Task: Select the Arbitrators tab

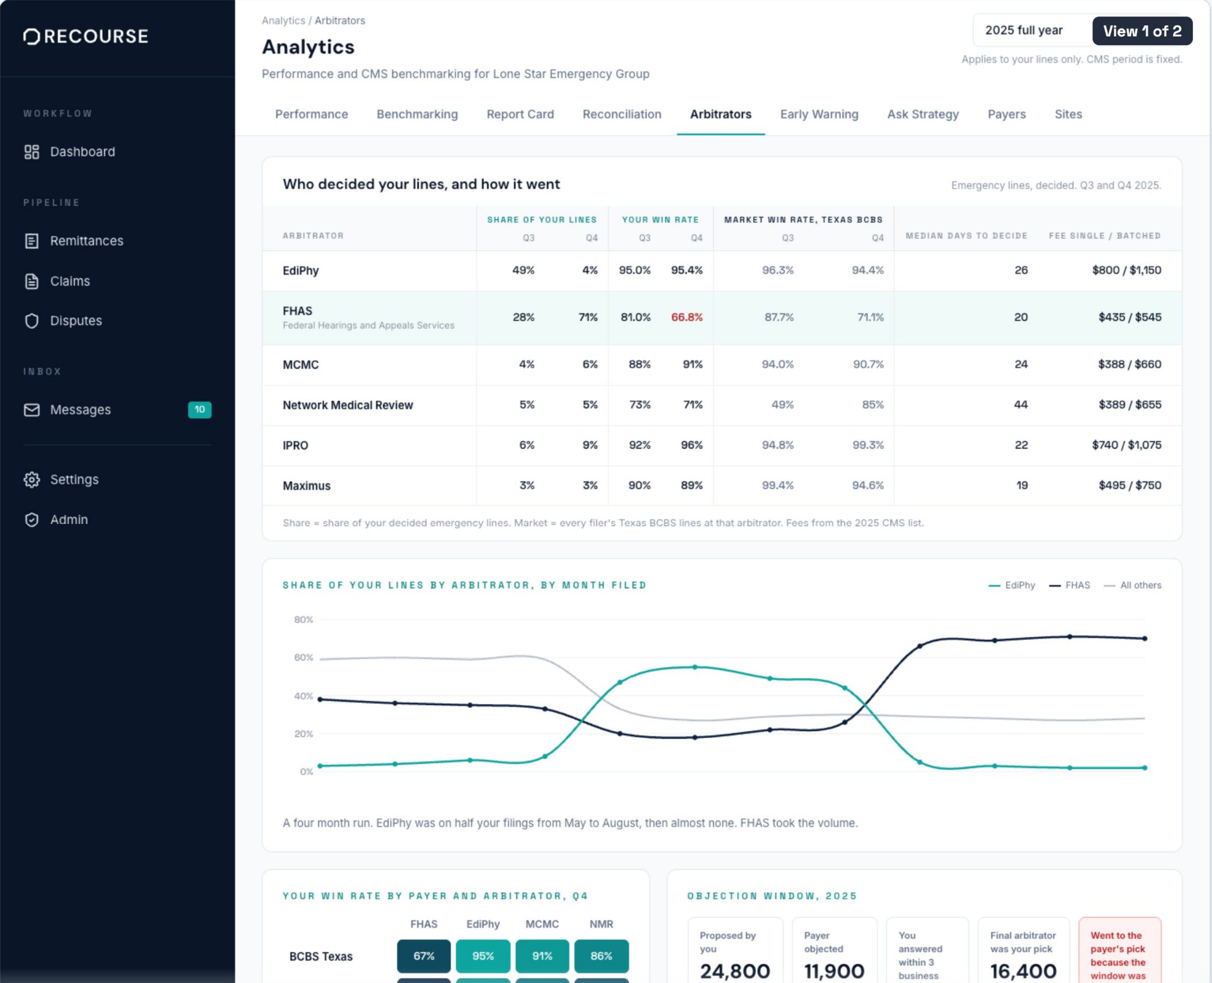Action: pyautogui.click(x=721, y=114)
